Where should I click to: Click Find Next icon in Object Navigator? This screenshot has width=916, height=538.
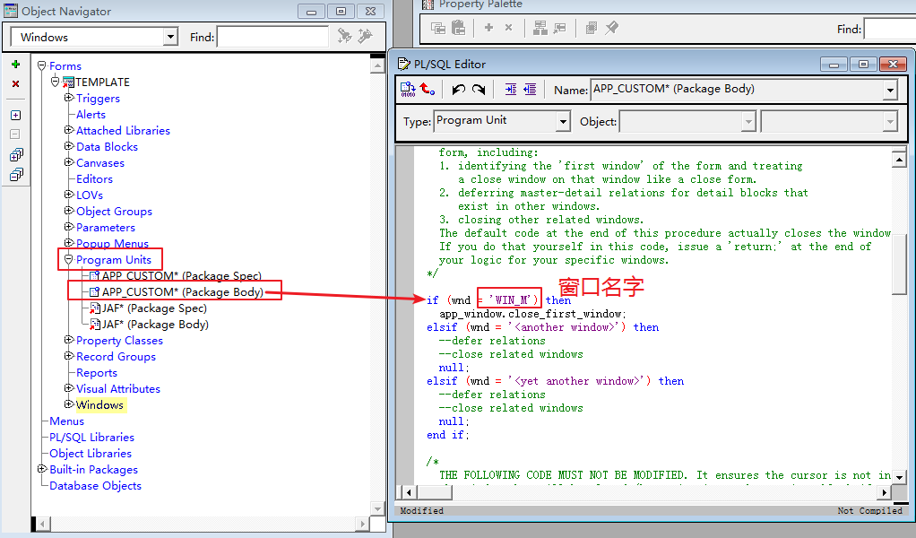pyautogui.click(x=345, y=36)
